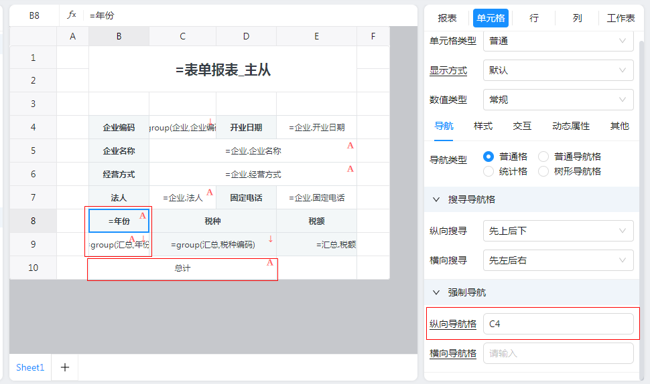Click the 横向导航格 input field
Image resolution: width=650 pixels, height=384 pixels.
(558, 353)
